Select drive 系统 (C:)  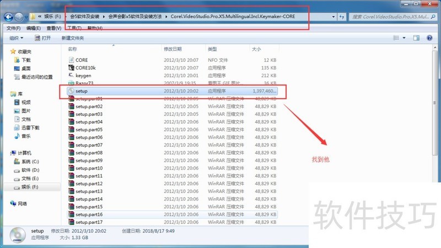click(26, 161)
